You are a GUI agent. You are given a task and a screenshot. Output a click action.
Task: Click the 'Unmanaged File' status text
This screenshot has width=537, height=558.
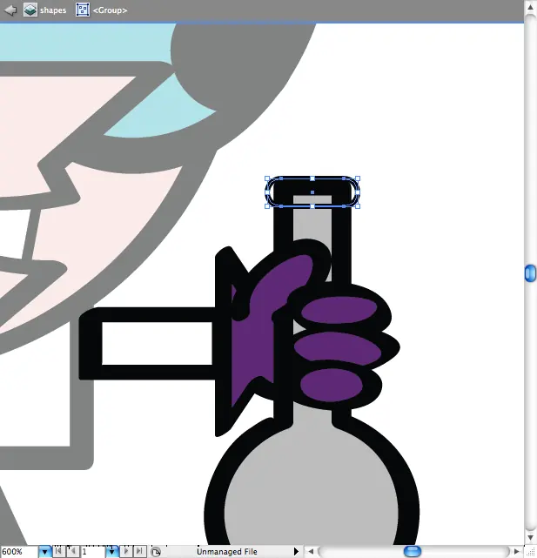(226, 552)
